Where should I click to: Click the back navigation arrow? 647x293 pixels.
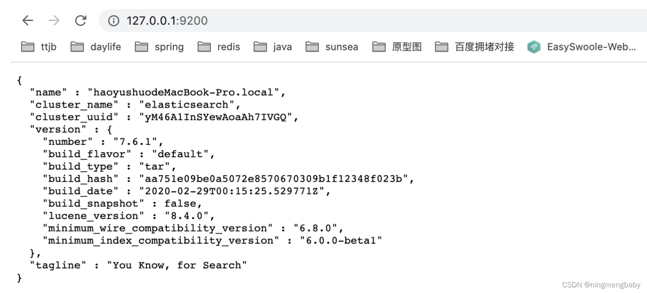27,20
